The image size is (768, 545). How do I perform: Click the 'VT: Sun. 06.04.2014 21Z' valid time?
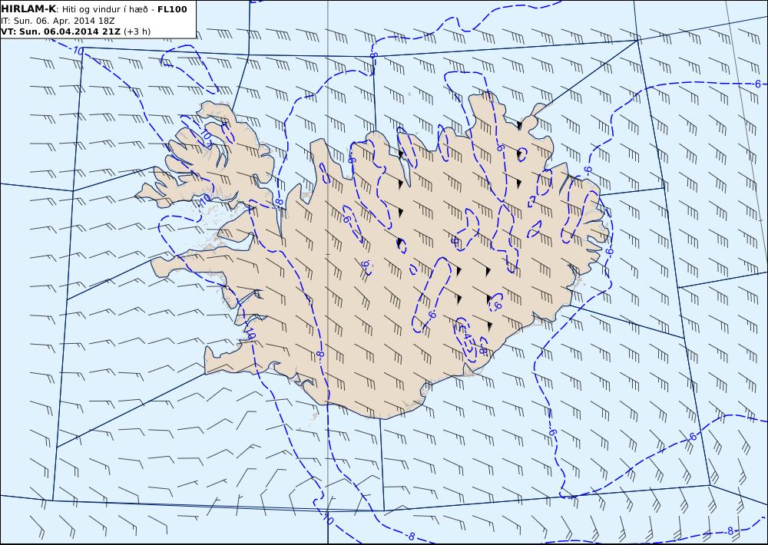pyautogui.click(x=61, y=31)
